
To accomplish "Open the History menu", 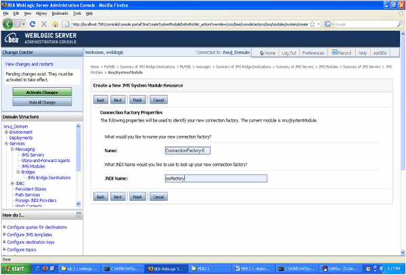I will pyautogui.click(x=41, y=14).
